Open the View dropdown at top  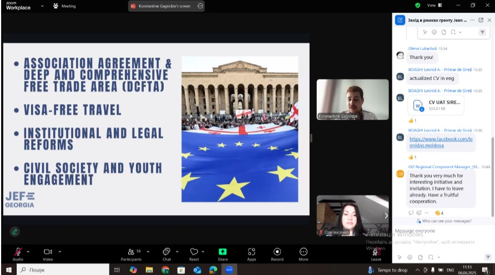tap(433, 6)
